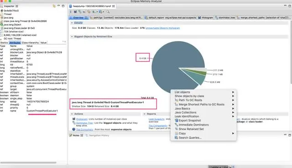Select the Statics tab in Inspector

4,42
